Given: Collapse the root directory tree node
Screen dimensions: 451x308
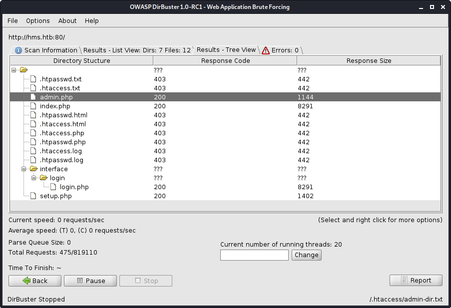Looking at the screenshot, I should [x=14, y=70].
